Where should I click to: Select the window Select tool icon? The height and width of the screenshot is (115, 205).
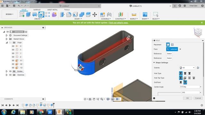pyautogui.click(x=156, y=14)
